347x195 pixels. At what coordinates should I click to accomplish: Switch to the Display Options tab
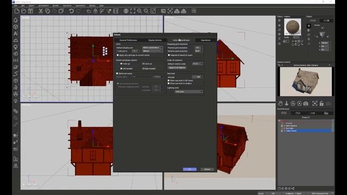(155, 40)
